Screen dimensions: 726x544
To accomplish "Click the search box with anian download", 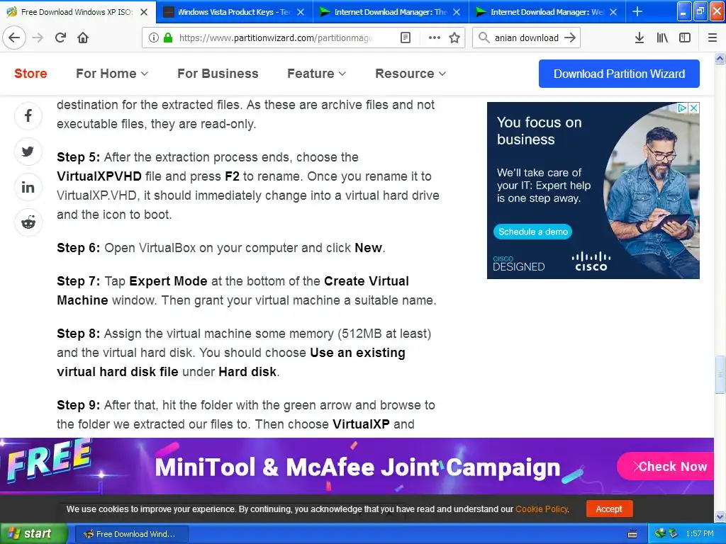I will [x=527, y=38].
